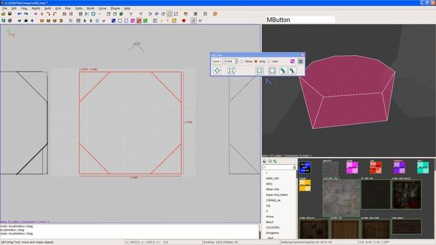This screenshot has width=436, height=245.
Task: Click the first round icon above texture search
Action: click(x=264, y=161)
